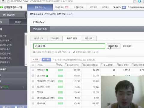144x108 pixels.
Task: Click the 삭제 delete button above the table
Action: tap(36, 60)
